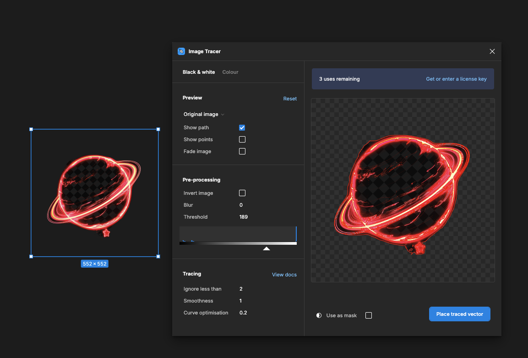The width and height of the screenshot is (528, 358).
Task: Enable the Show points checkbox
Action: tap(242, 139)
